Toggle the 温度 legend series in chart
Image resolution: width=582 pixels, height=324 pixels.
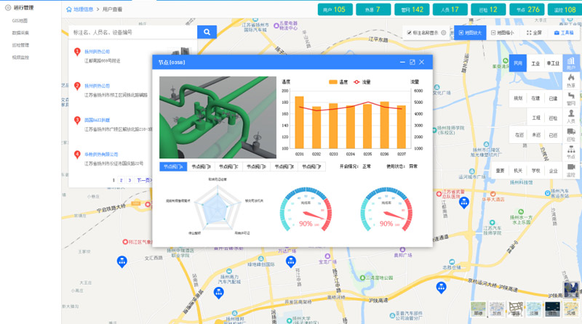click(x=338, y=82)
